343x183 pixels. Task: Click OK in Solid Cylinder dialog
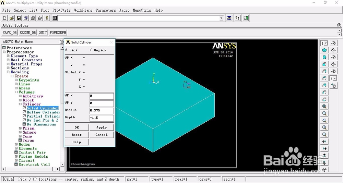pos(77,127)
